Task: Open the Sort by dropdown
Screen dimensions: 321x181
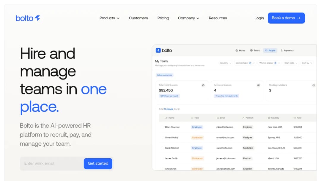Action: click(x=307, y=63)
